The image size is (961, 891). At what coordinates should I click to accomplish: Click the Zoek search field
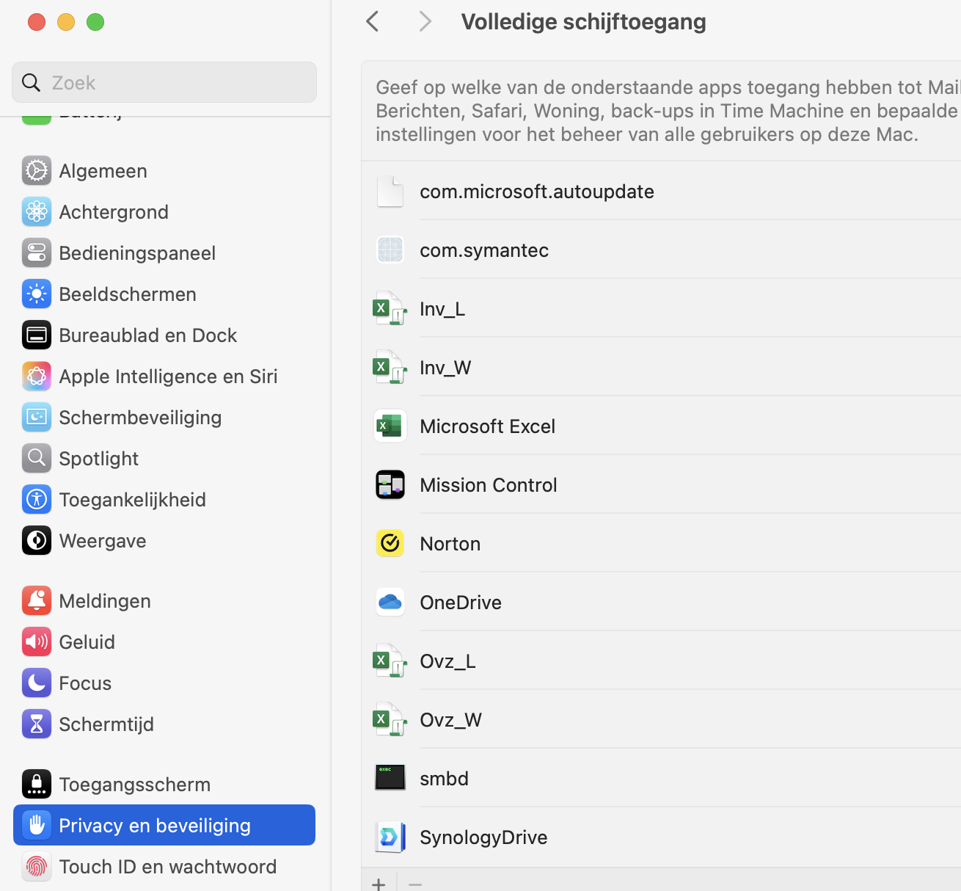176,82
